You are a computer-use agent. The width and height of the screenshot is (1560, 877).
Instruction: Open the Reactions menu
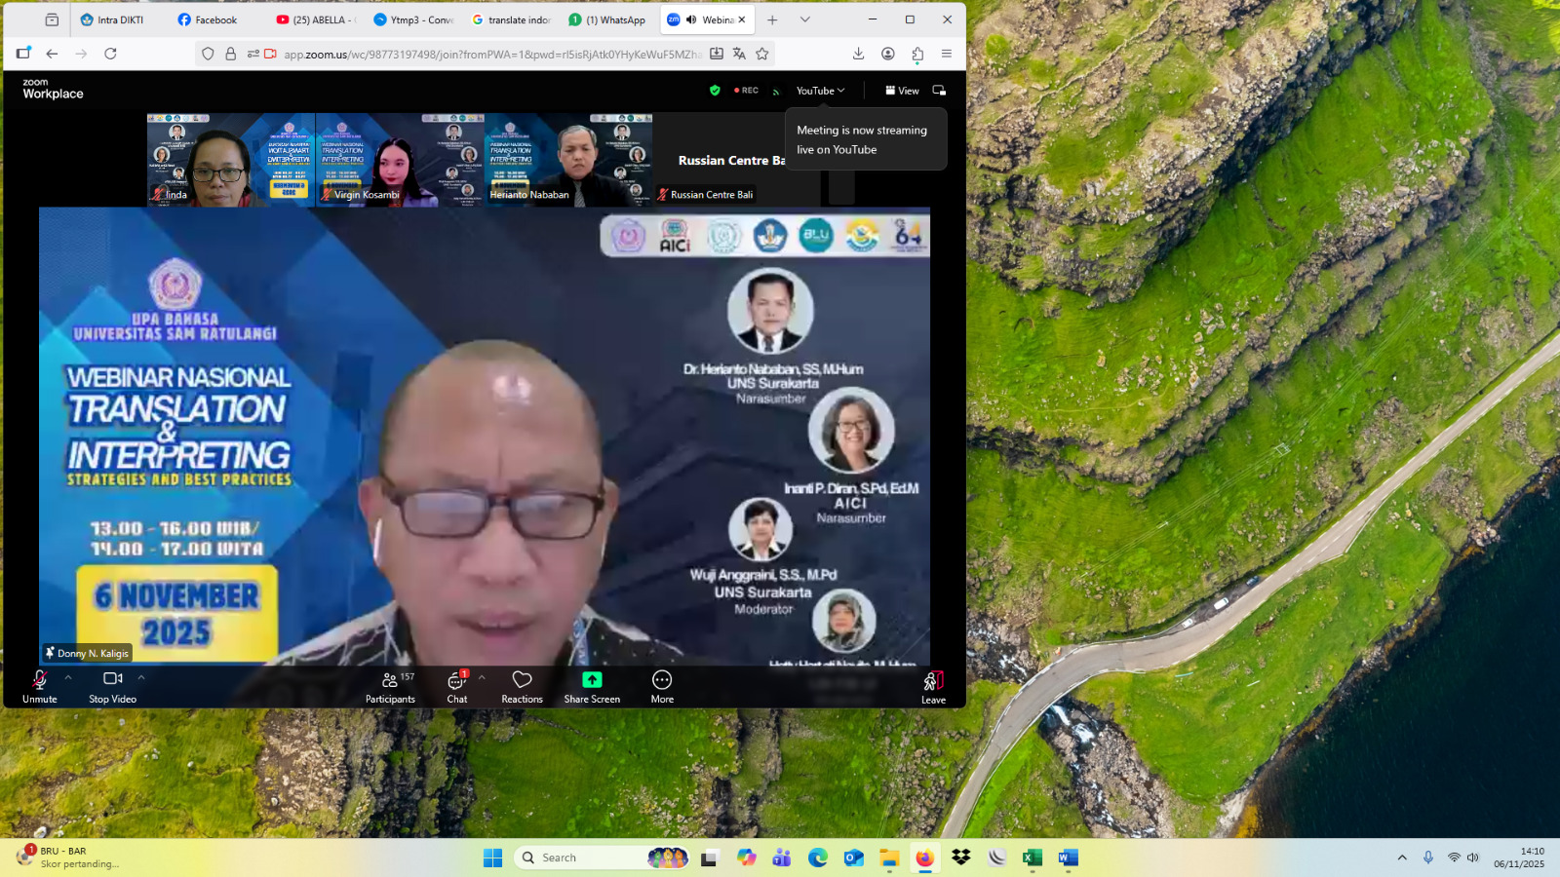click(x=522, y=686)
